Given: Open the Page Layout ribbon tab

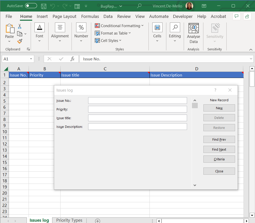Looking at the screenshot, I should click(x=64, y=16).
